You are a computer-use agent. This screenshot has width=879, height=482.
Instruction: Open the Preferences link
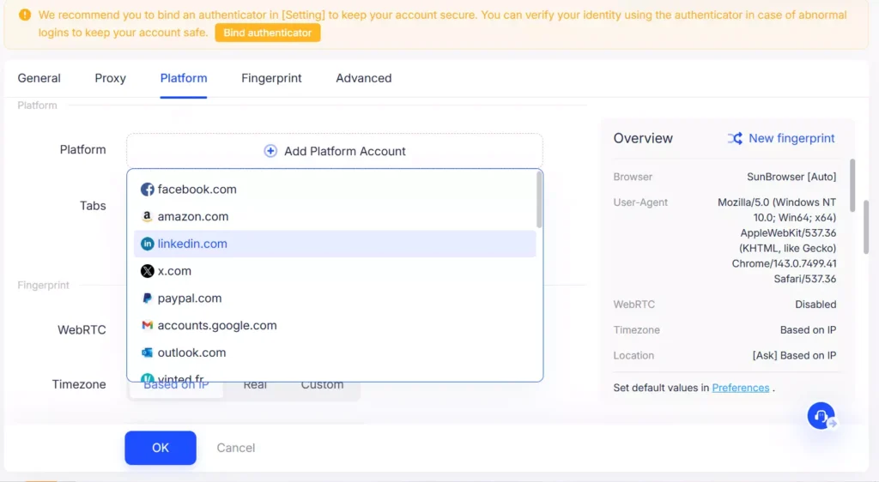pyautogui.click(x=740, y=388)
